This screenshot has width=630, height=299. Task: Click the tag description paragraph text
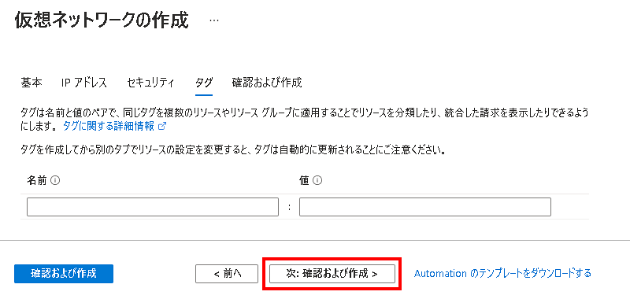[x=305, y=119]
